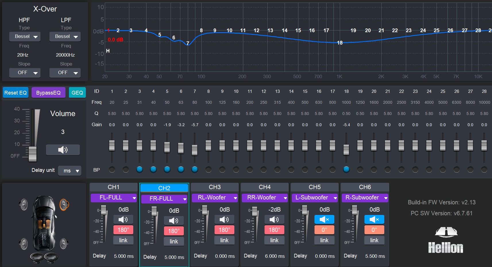
Task: Mute the CH4 RR-Woofer speaker
Action: coord(274,220)
